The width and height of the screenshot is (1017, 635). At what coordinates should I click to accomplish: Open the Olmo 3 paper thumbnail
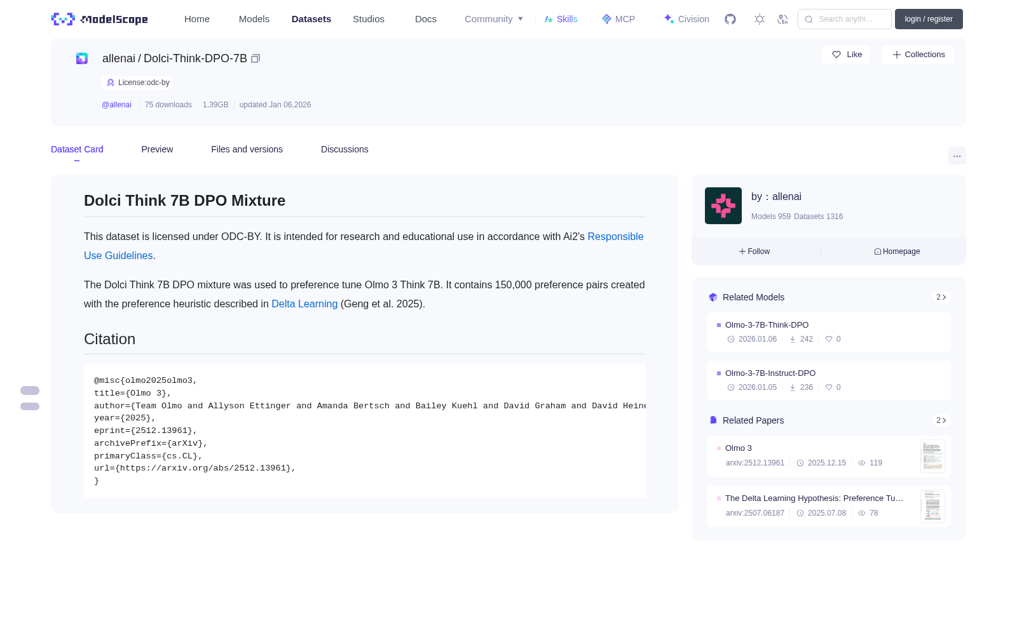(x=932, y=456)
